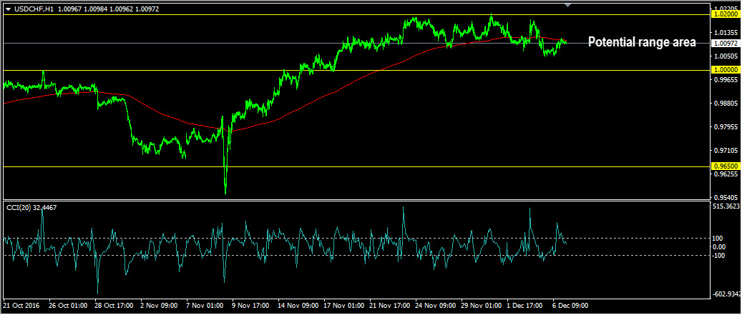Click the 14 Nov 09:00 time label
The image size is (742, 315).
click(x=298, y=306)
